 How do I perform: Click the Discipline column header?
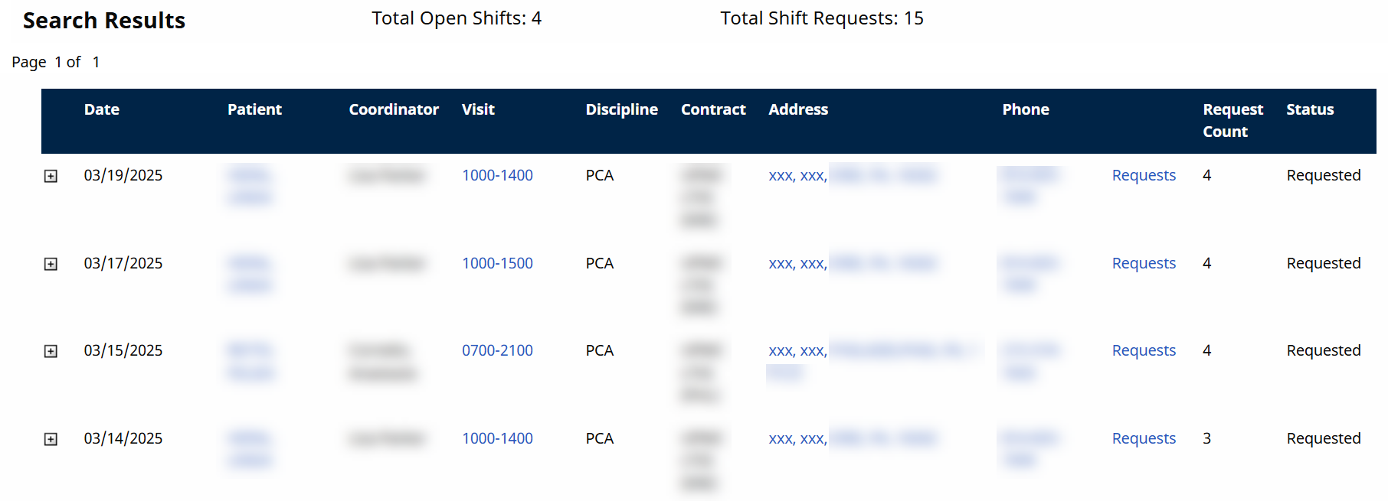click(621, 109)
